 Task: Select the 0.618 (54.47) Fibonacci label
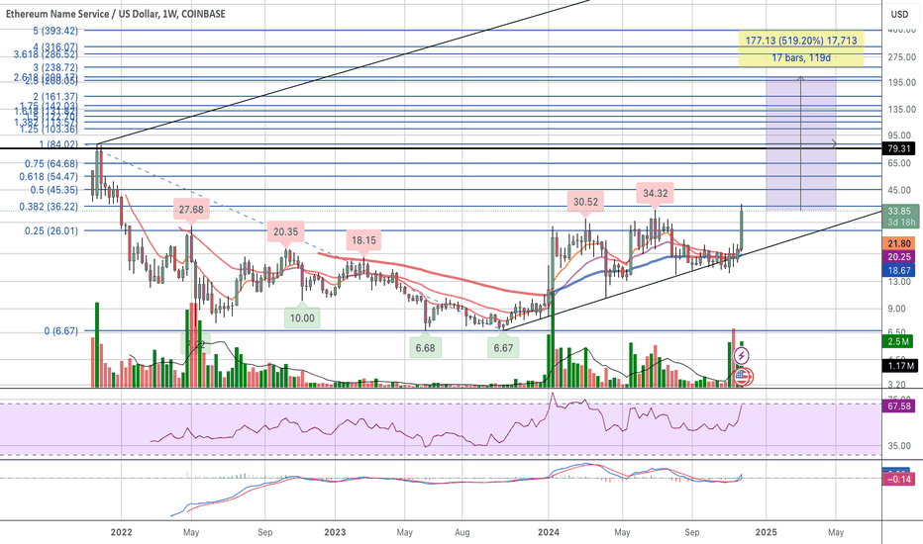pyautogui.click(x=49, y=176)
